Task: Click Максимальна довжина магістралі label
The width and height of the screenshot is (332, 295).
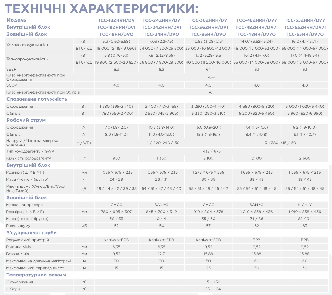Action: click(x=39, y=261)
